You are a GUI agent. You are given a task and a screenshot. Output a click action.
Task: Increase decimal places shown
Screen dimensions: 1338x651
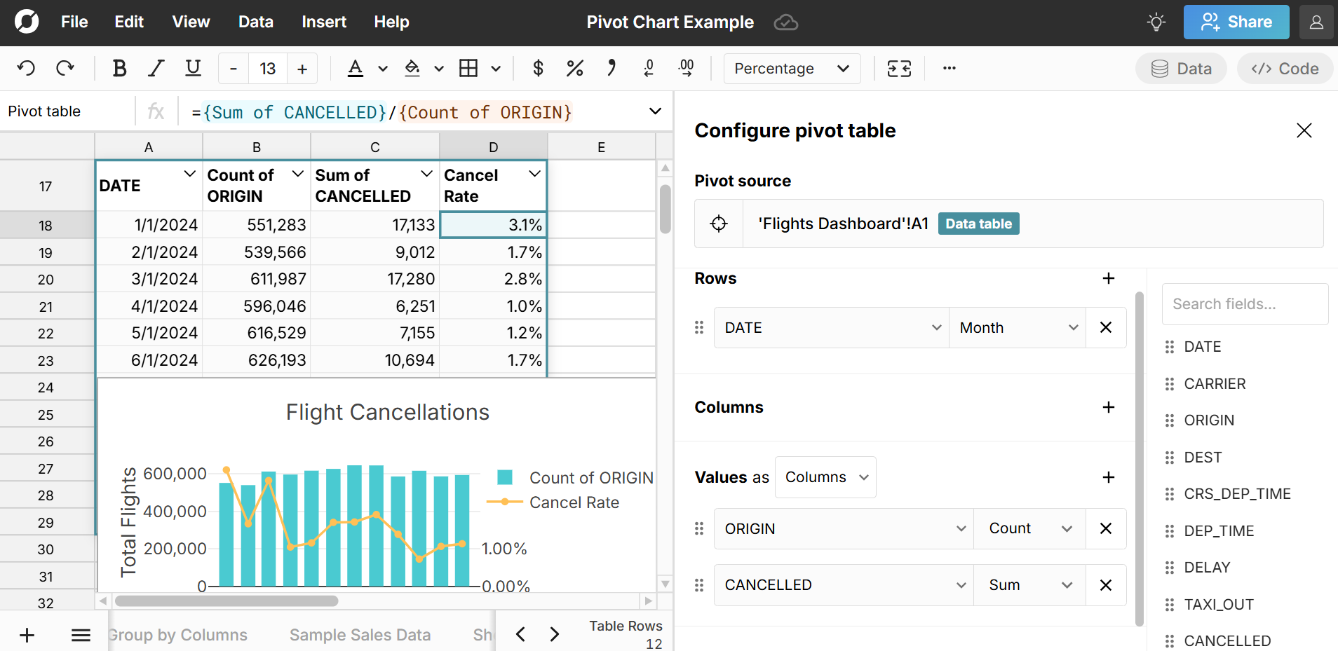tap(686, 68)
